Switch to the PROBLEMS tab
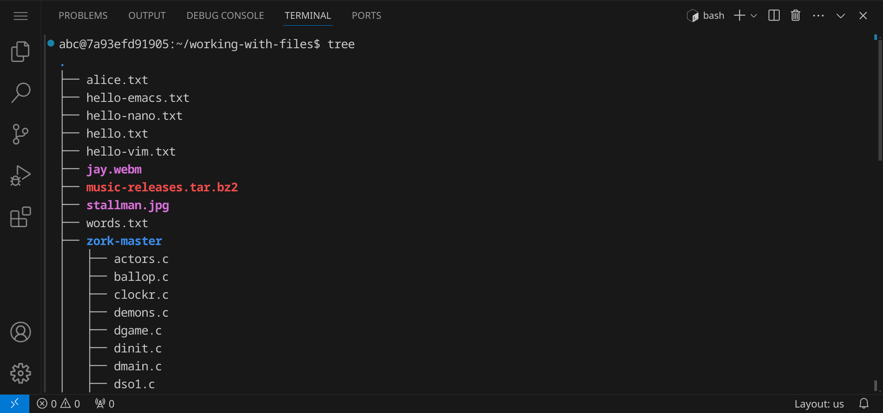The height and width of the screenshot is (413, 883). click(83, 16)
